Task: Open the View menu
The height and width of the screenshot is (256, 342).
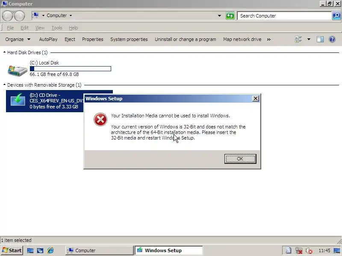Action: [40, 28]
